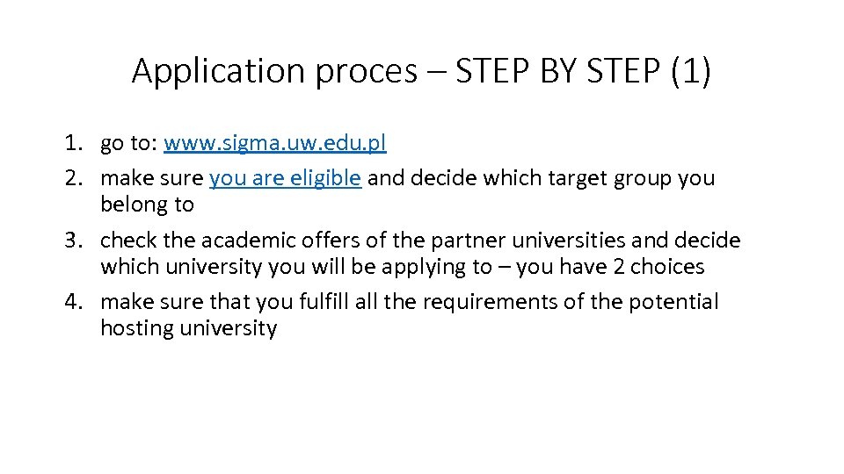Click the "belong to" line
844x474 pixels.
147,205
